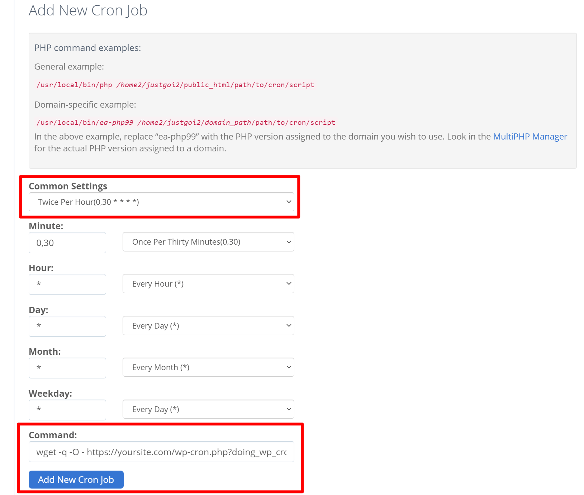
Task: Open the Every Month dropdown
Action: coord(208,367)
